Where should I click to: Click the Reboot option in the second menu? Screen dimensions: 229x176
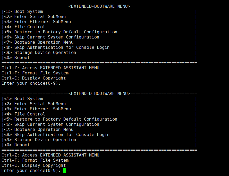[x=22, y=145]
